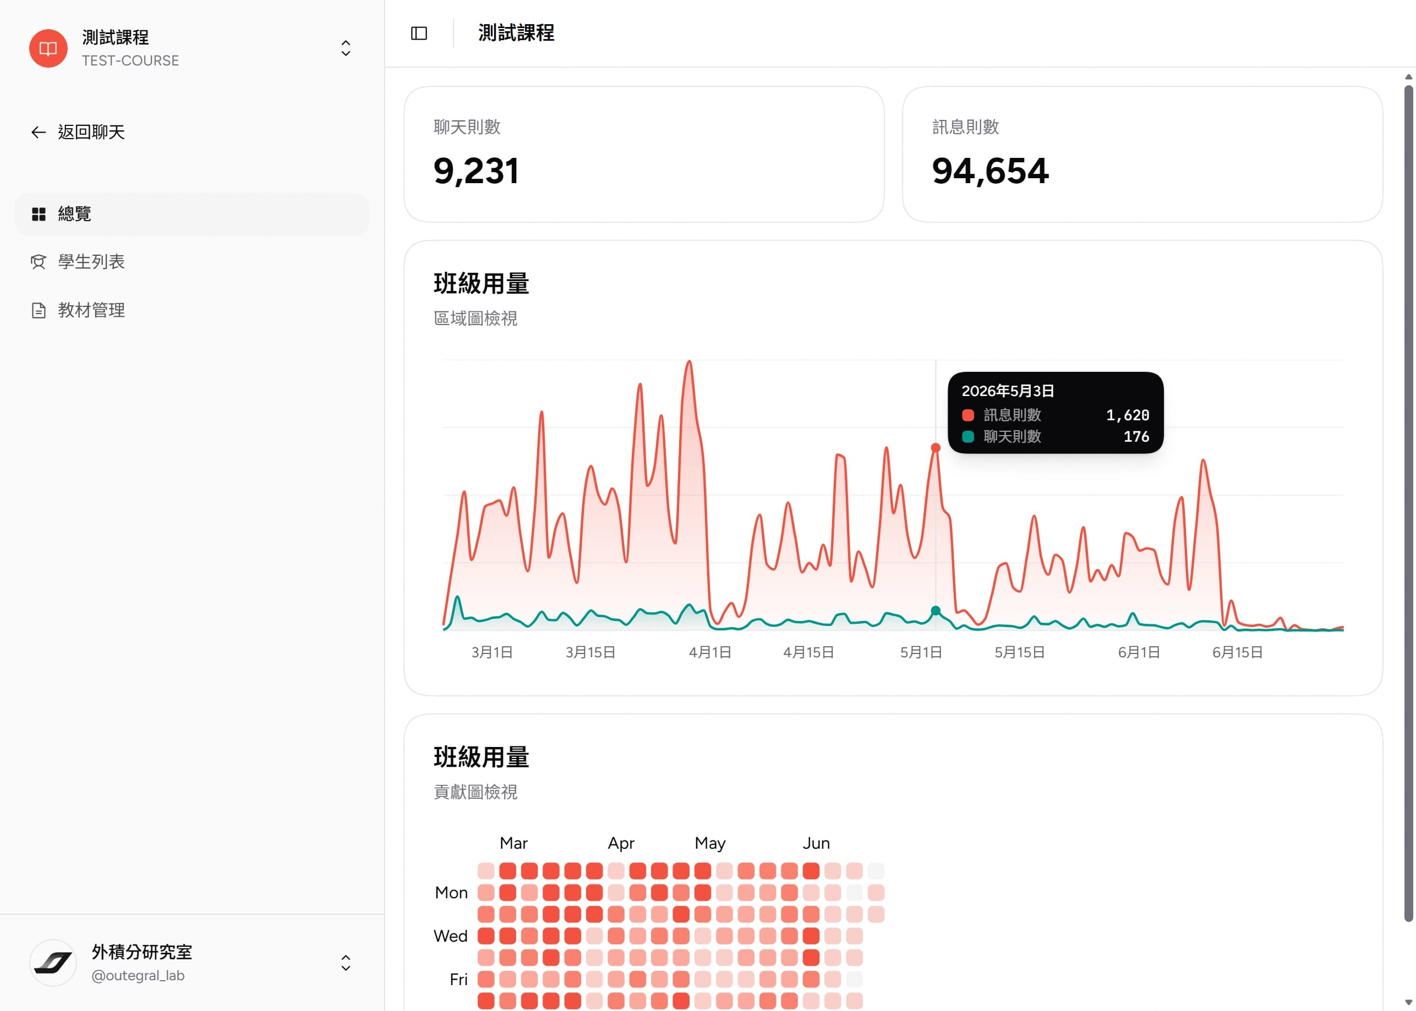Click the vertical scrollbar thumb
Image resolution: width=1416 pixels, height=1011 pixels.
coord(1408,503)
